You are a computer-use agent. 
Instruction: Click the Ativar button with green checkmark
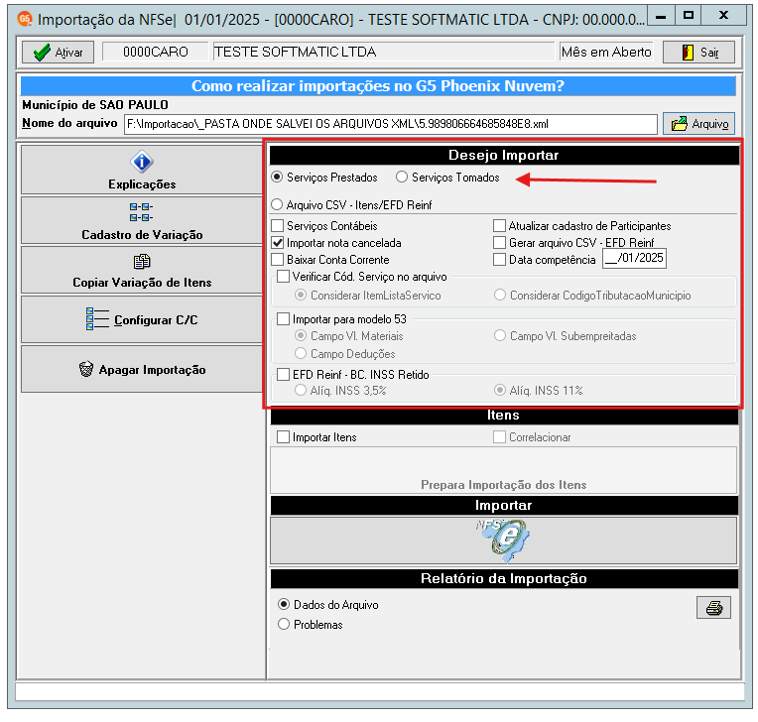pyautogui.click(x=58, y=53)
